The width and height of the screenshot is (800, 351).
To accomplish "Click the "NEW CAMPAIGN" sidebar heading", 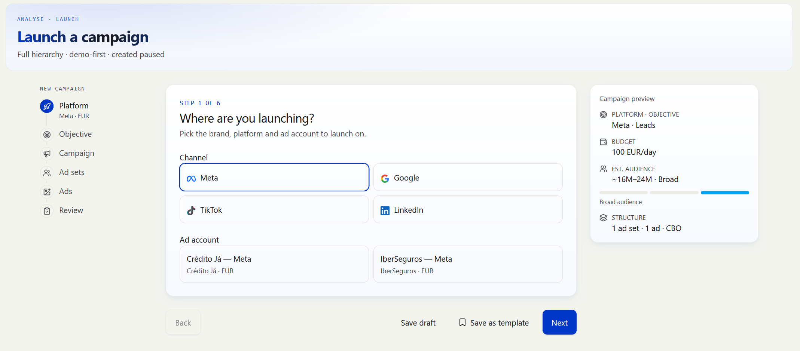I will [62, 89].
